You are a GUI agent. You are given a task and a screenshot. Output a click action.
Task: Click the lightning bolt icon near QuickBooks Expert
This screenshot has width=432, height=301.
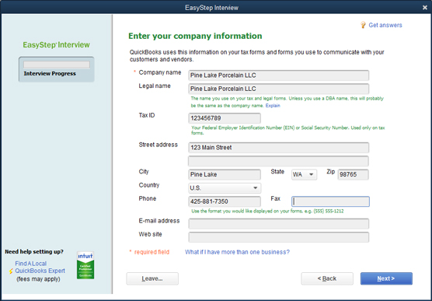tap(11, 271)
